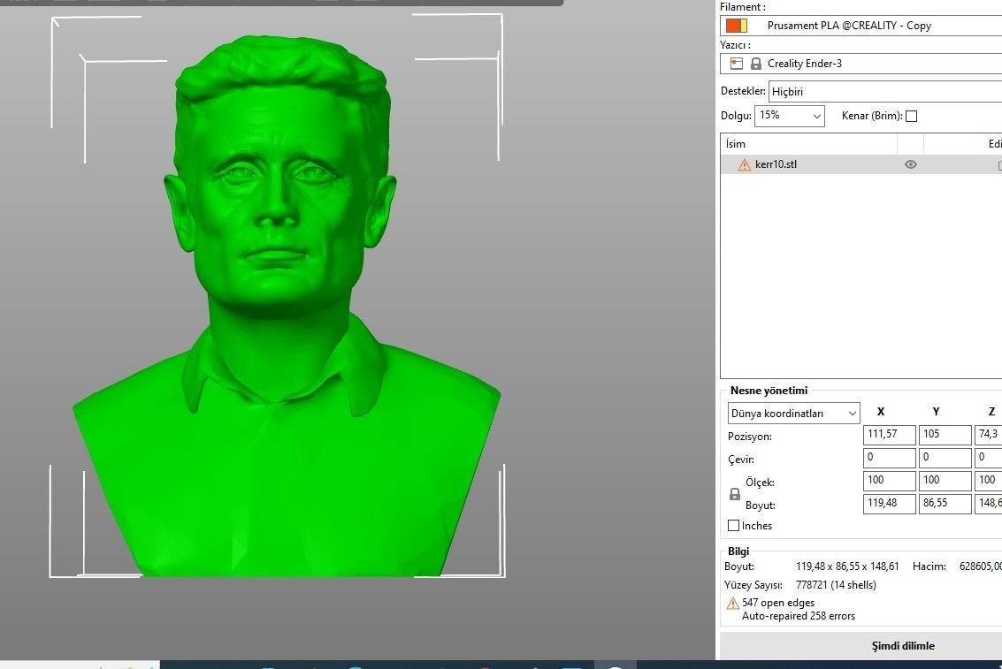The image size is (1002, 669).
Task: Click the Çevir Z rotation field
Action: [988, 458]
